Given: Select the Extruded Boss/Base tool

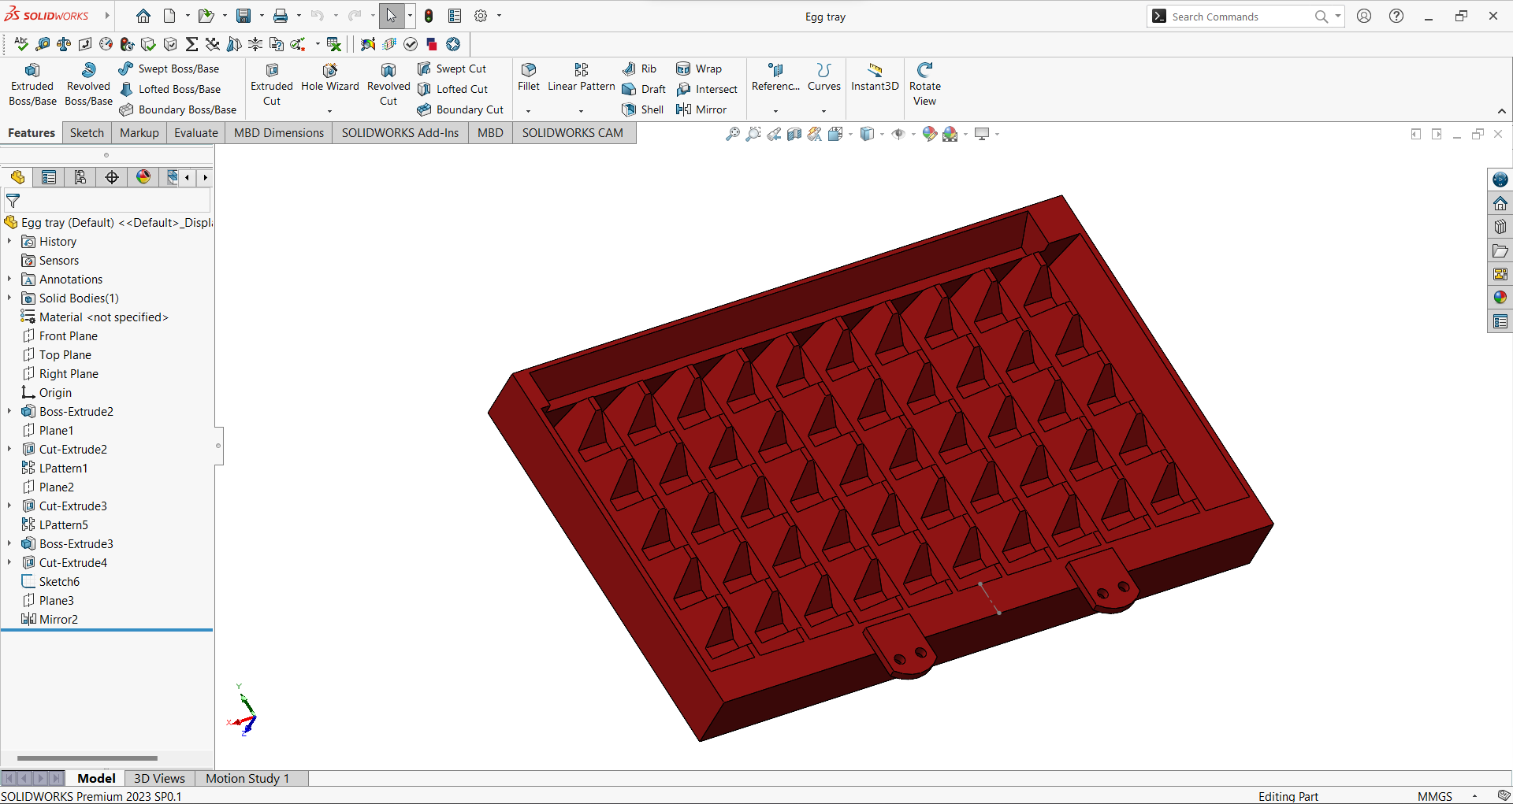Looking at the screenshot, I should click(32, 84).
